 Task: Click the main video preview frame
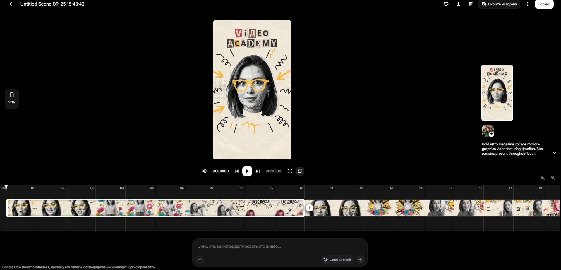[x=252, y=90]
